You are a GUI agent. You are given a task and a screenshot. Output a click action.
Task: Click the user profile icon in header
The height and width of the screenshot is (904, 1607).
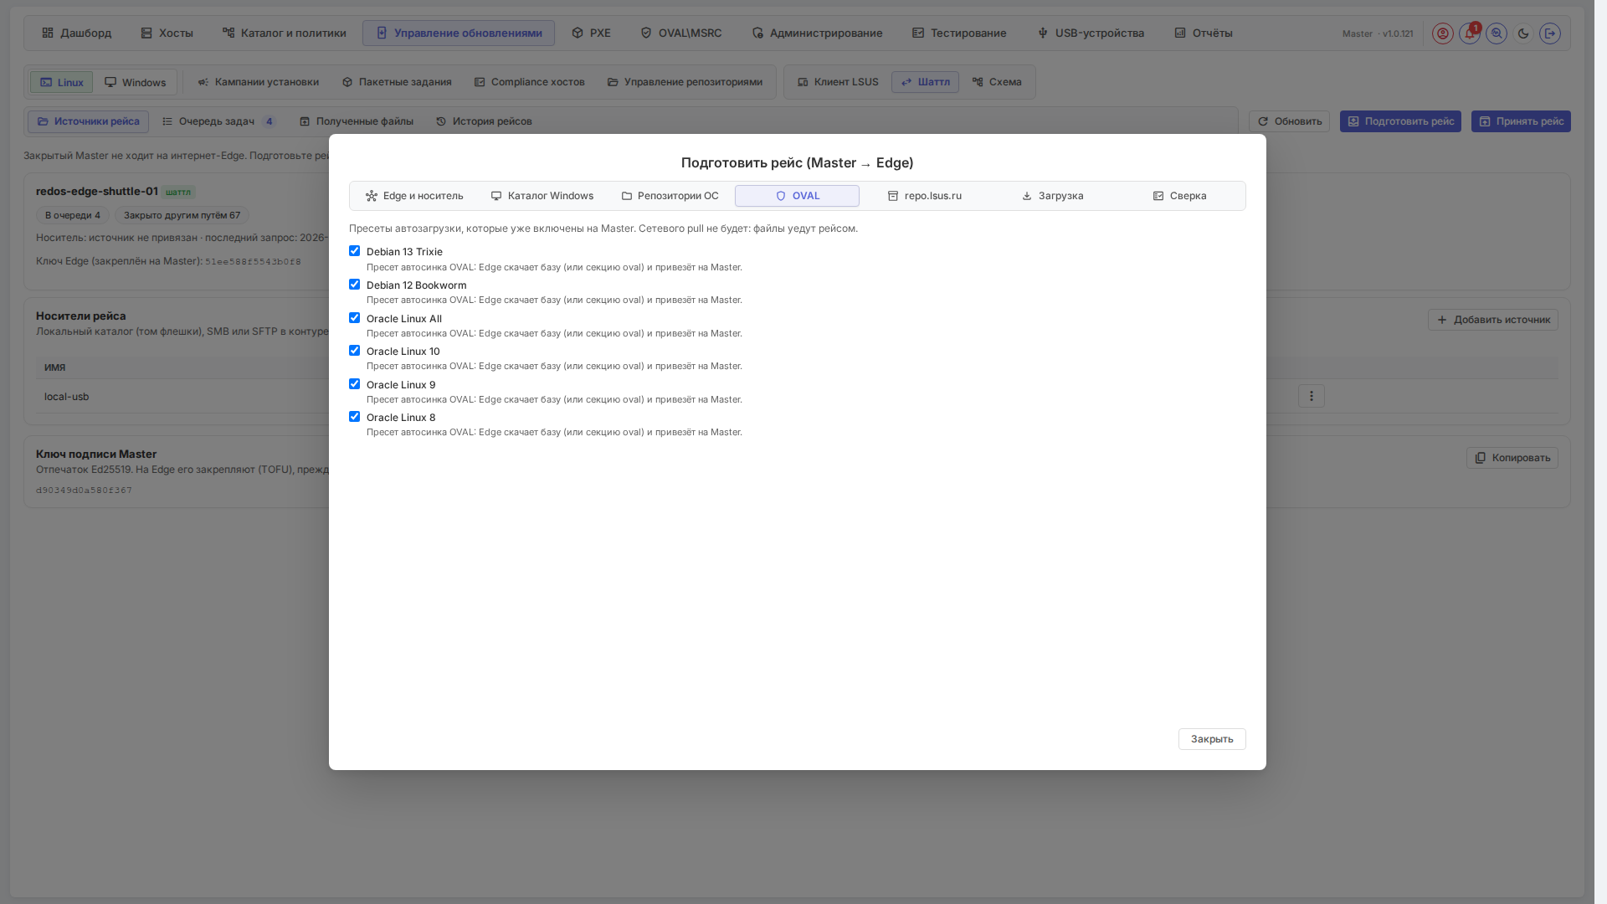1442,33
